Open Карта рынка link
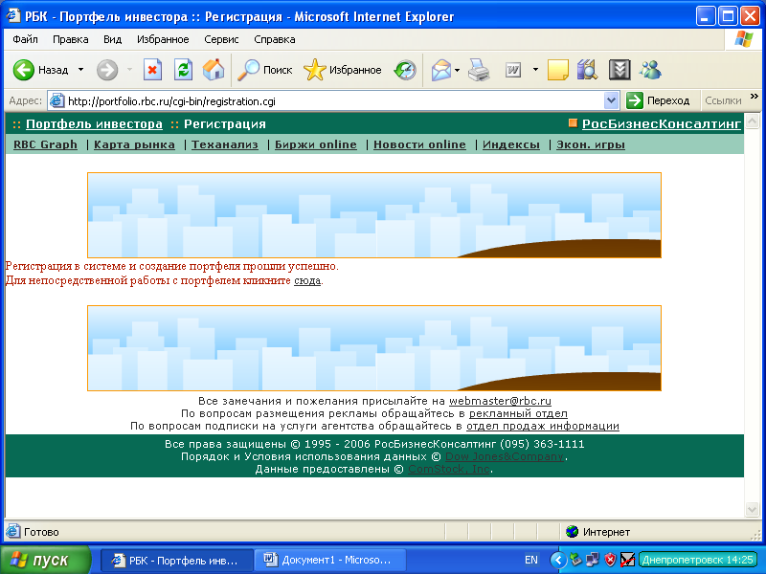This screenshot has height=574, width=766. pyautogui.click(x=134, y=144)
